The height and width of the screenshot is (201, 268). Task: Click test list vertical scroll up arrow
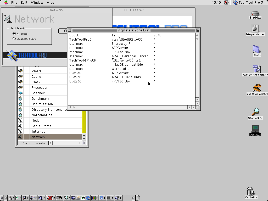[84, 135]
